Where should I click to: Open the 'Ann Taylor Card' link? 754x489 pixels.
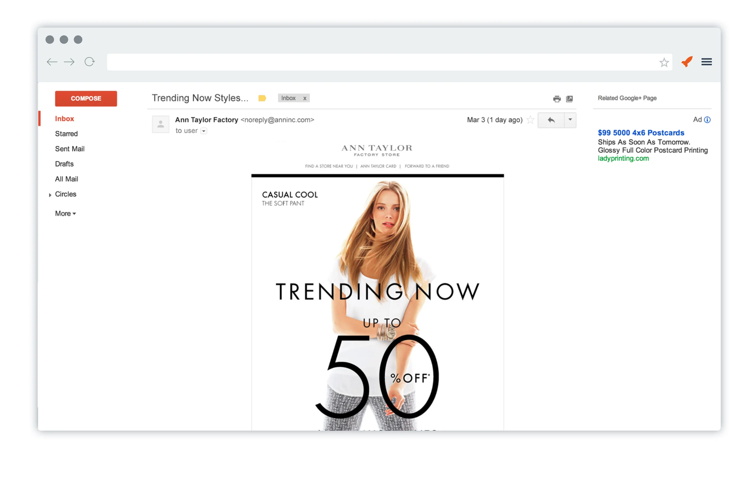(x=378, y=166)
